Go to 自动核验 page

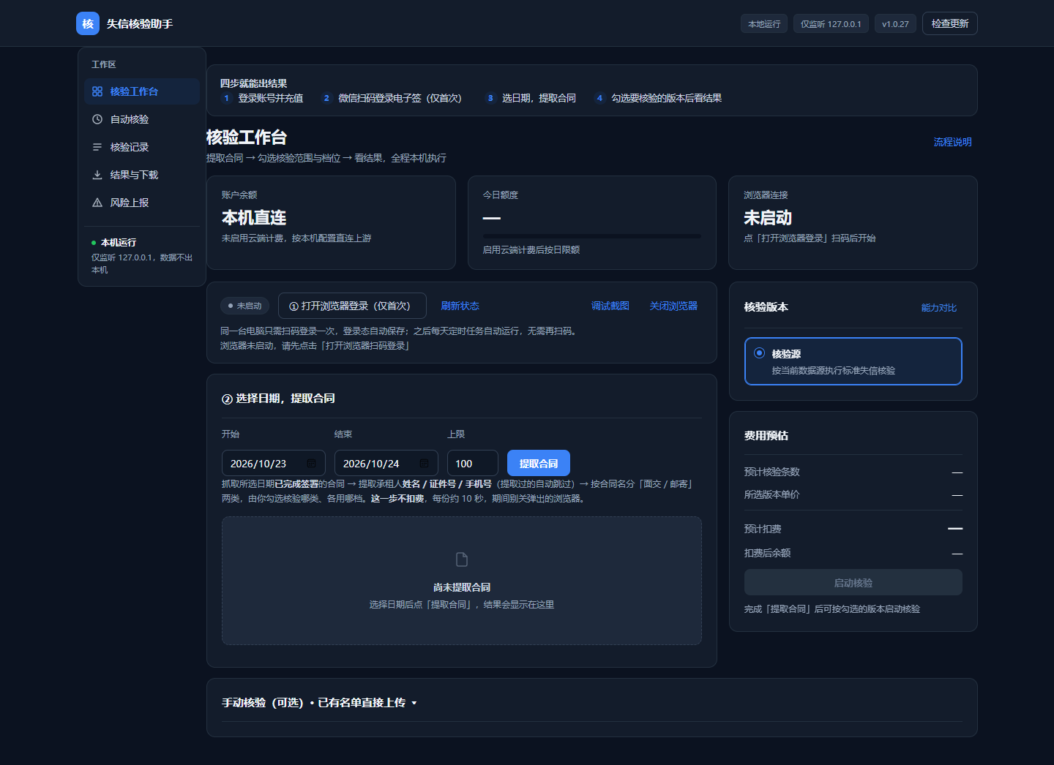[x=142, y=119]
